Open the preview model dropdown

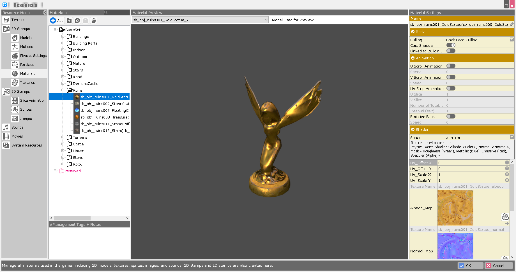pyautogui.click(x=266, y=20)
